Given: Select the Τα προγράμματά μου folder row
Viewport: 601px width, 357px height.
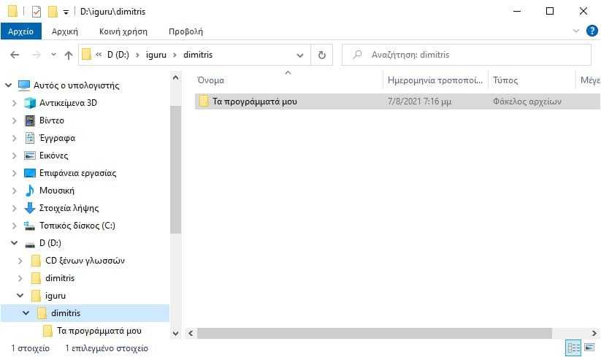Looking at the screenshot, I should click(397, 101).
